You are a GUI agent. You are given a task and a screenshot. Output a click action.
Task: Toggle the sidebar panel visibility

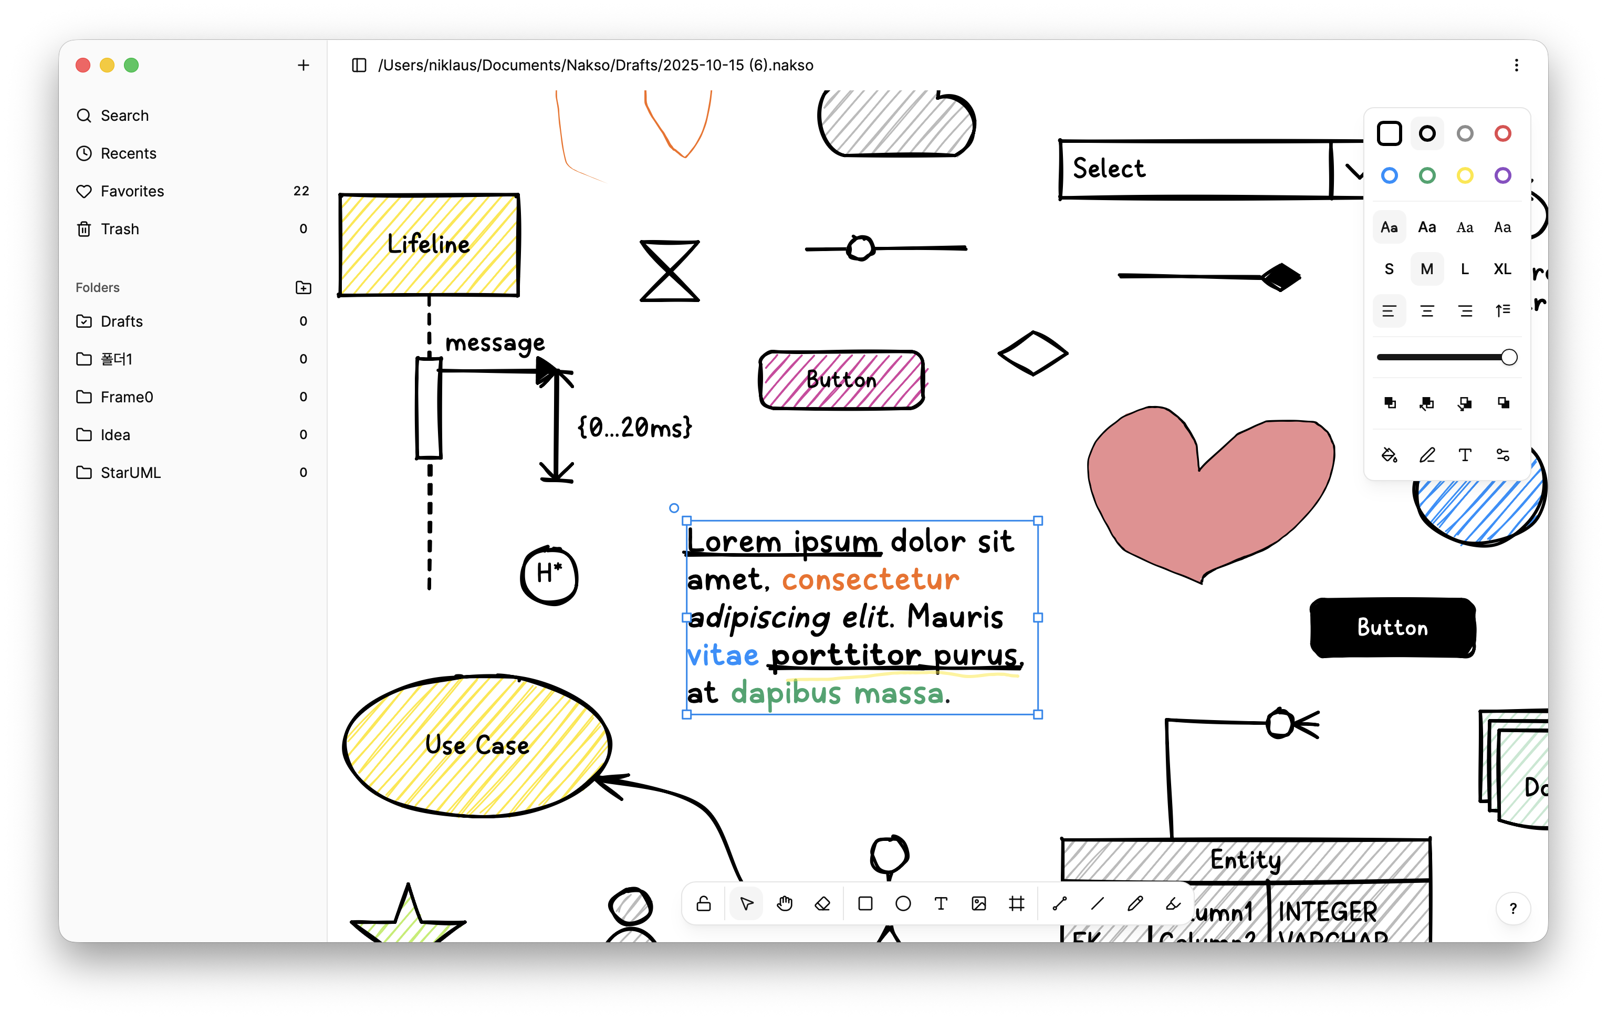coord(359,66)
